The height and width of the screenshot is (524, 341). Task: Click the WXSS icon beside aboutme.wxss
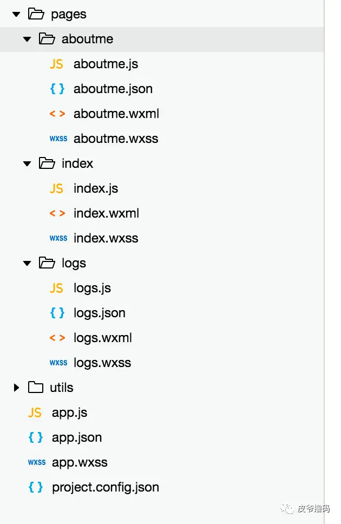point(58,139)
